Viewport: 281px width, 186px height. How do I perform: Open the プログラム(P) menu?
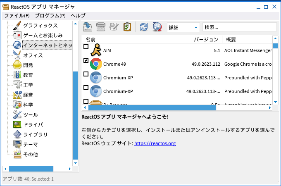[x=50, y=16]
